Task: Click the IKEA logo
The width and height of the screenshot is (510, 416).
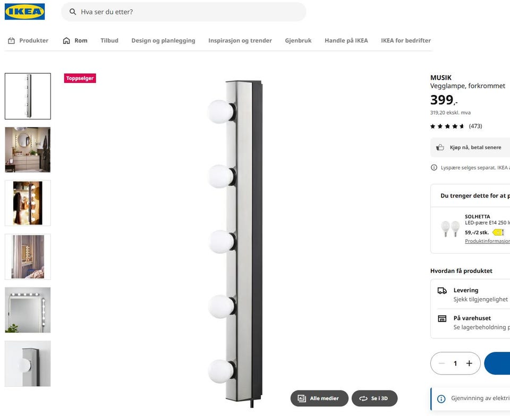Action: point(24,12)
